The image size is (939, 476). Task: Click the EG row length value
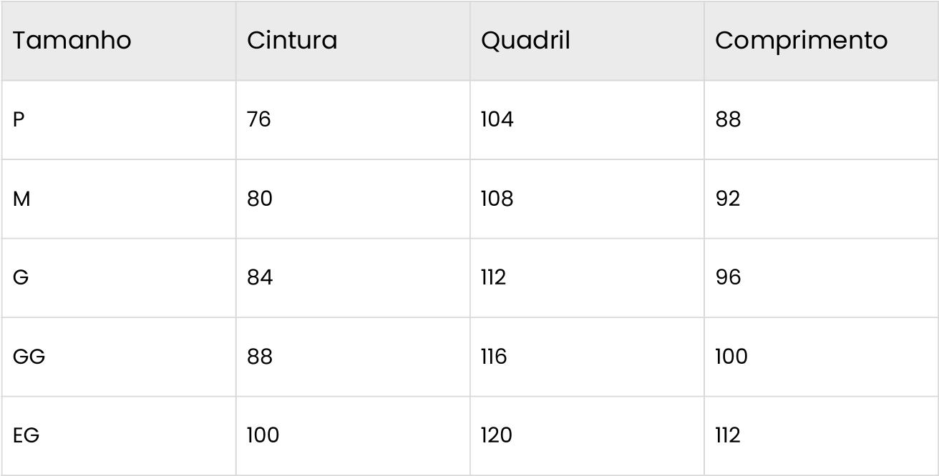(x=727, y=435)
